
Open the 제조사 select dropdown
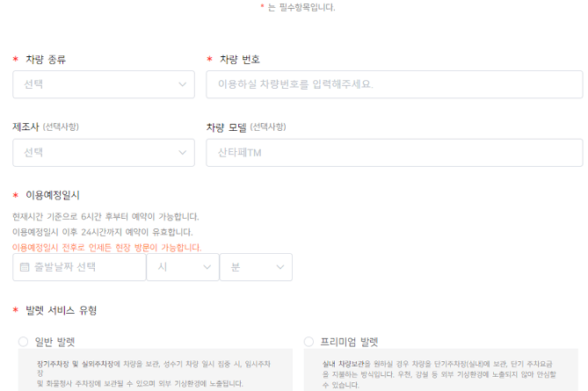click(x=104, y=153)
